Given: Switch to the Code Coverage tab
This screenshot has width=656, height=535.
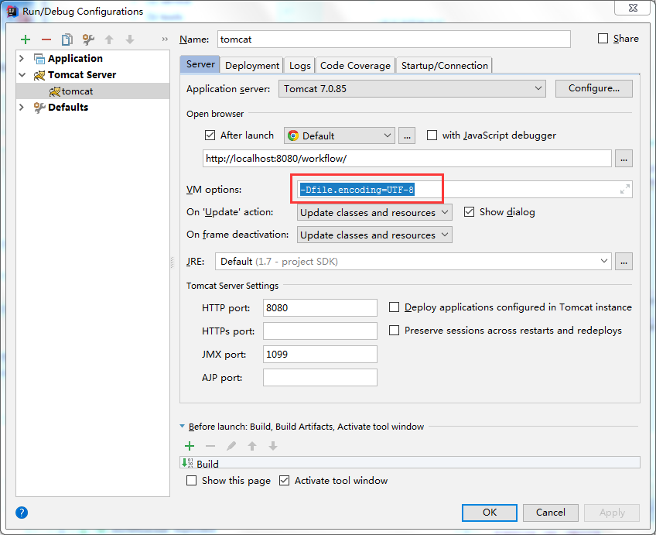Looking at the screenshot, I should pyautogui.click(x=355, y=66).
